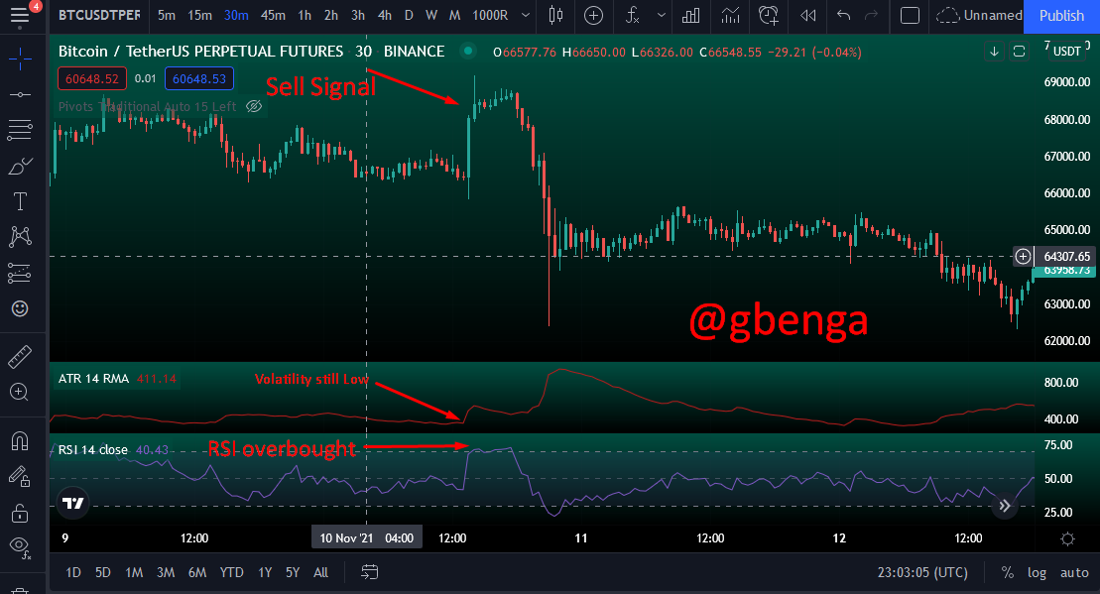Undo the last chart action
The image size is (1100, 594).
[844, 16]
